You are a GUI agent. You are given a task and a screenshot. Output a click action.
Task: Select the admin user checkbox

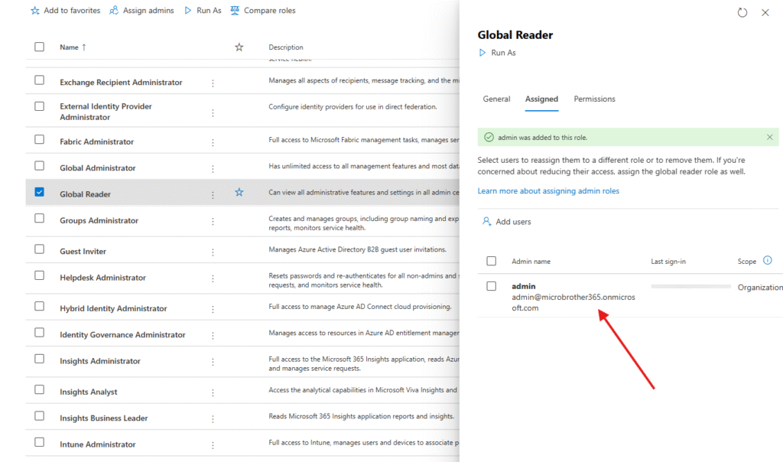click(x=491, y=286)
